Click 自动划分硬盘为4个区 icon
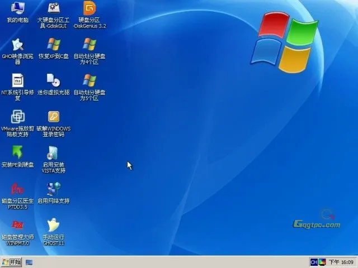Screen dimensions: 358x268 point(89,45)
